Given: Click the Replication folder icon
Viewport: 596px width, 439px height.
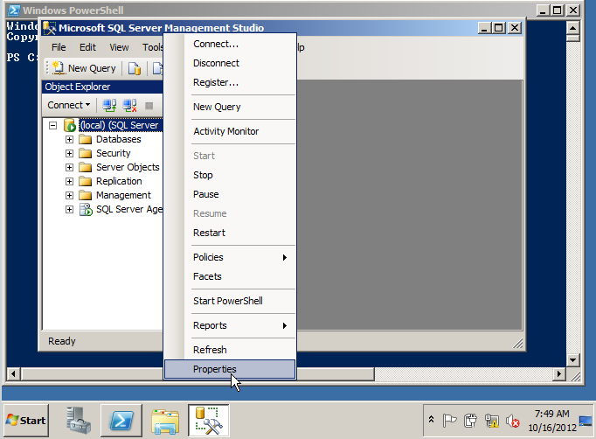Looking at the screenshot, I should (x=85, y=181).
